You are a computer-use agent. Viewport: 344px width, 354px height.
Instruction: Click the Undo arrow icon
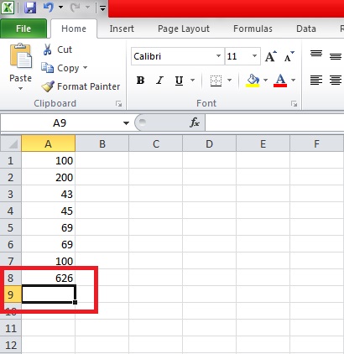pos(48,8)
